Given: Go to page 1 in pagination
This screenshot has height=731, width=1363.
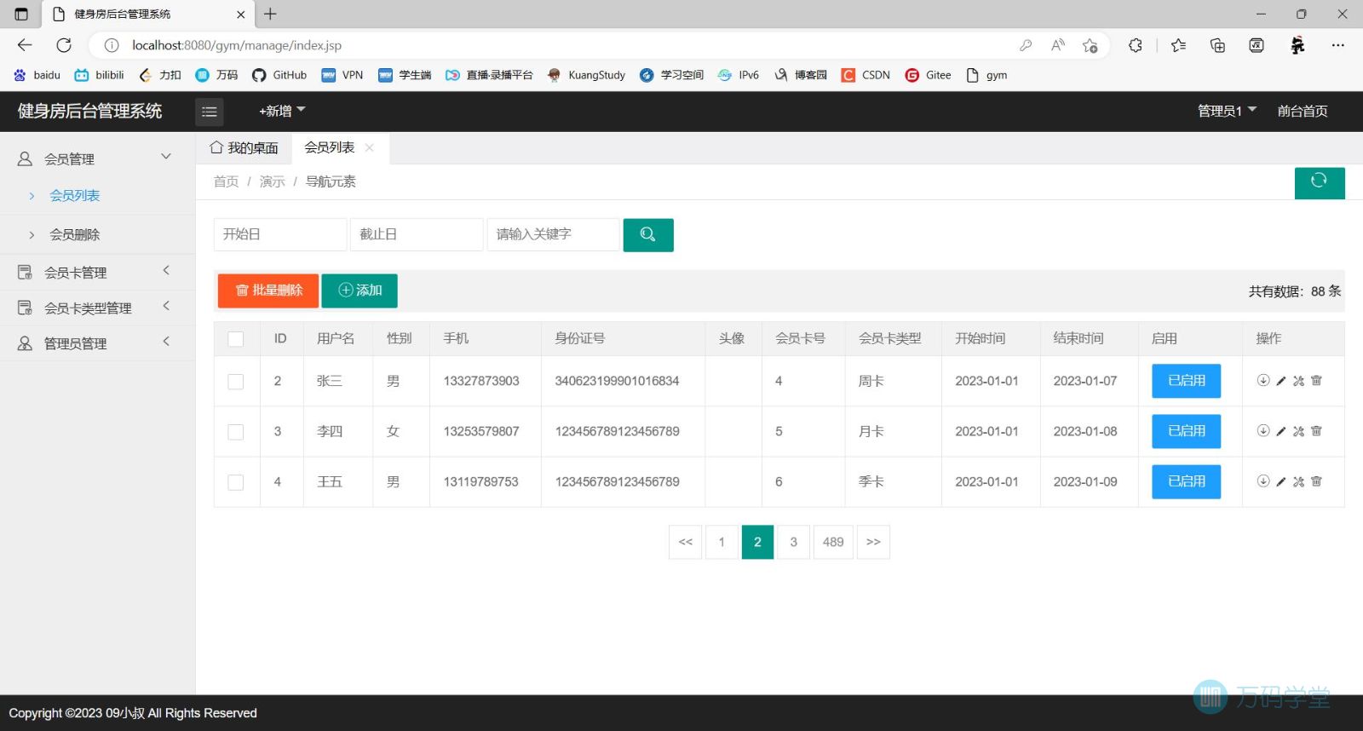Looking at the screenshot, I should click(722, 542).
